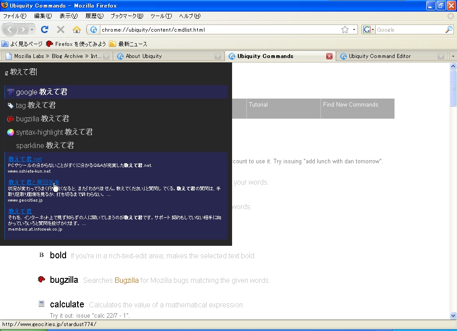Open the ツール(T) menu
Image resolution: width=457 pixels, height=331 pixels.
pyautogui.click(x=161, y=16)
